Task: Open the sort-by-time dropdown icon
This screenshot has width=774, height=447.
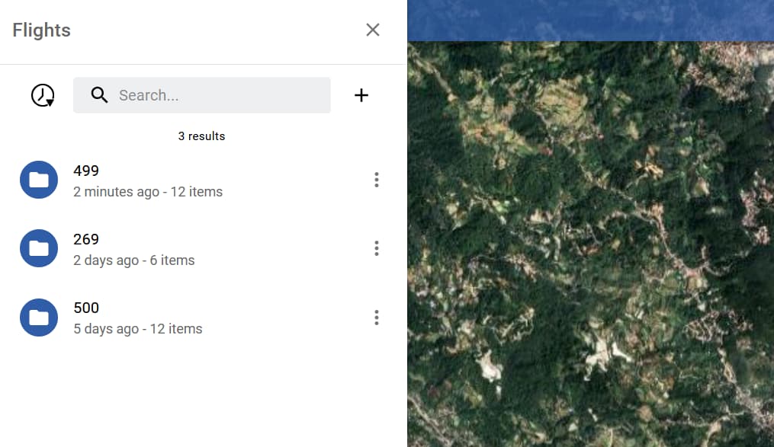Action: (x=43, y=95)
